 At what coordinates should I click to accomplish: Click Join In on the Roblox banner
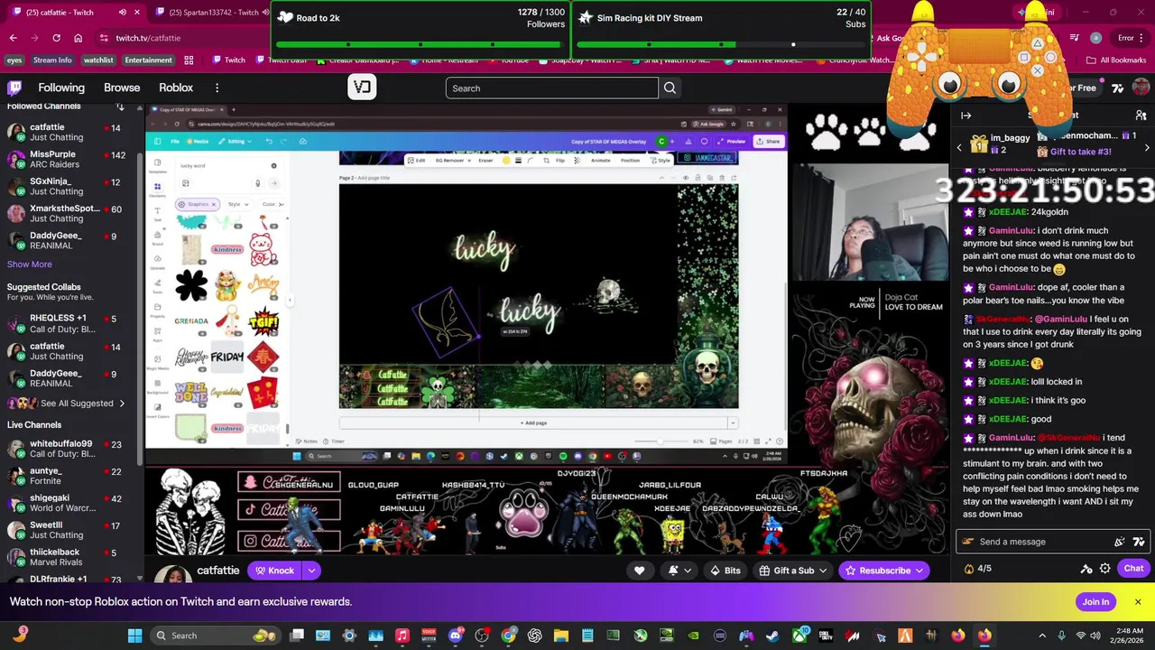[x=1095, y=602]
